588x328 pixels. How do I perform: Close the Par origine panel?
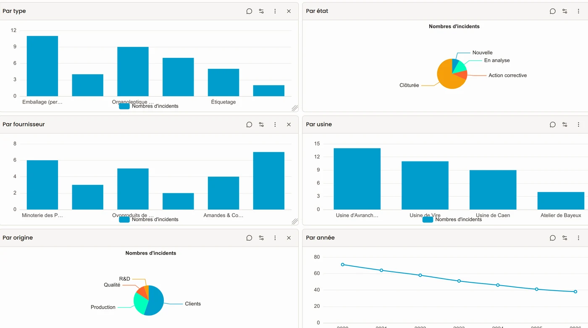289,238
